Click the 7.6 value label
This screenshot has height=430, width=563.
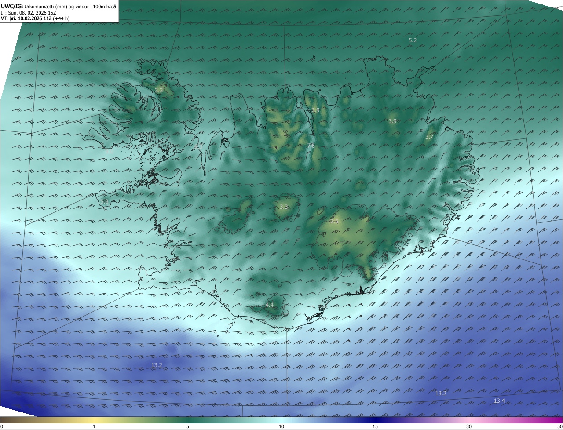click(311, 146)
